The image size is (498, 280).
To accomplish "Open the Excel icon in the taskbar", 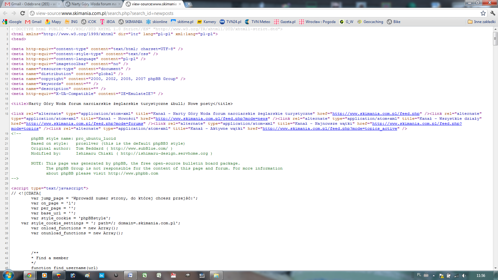I will point(145,275).
